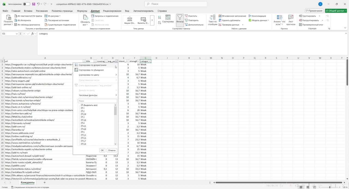Viewport: 349px width, 189px height.
Task: Select 'Из Интернета' data source
Action: 23,20
